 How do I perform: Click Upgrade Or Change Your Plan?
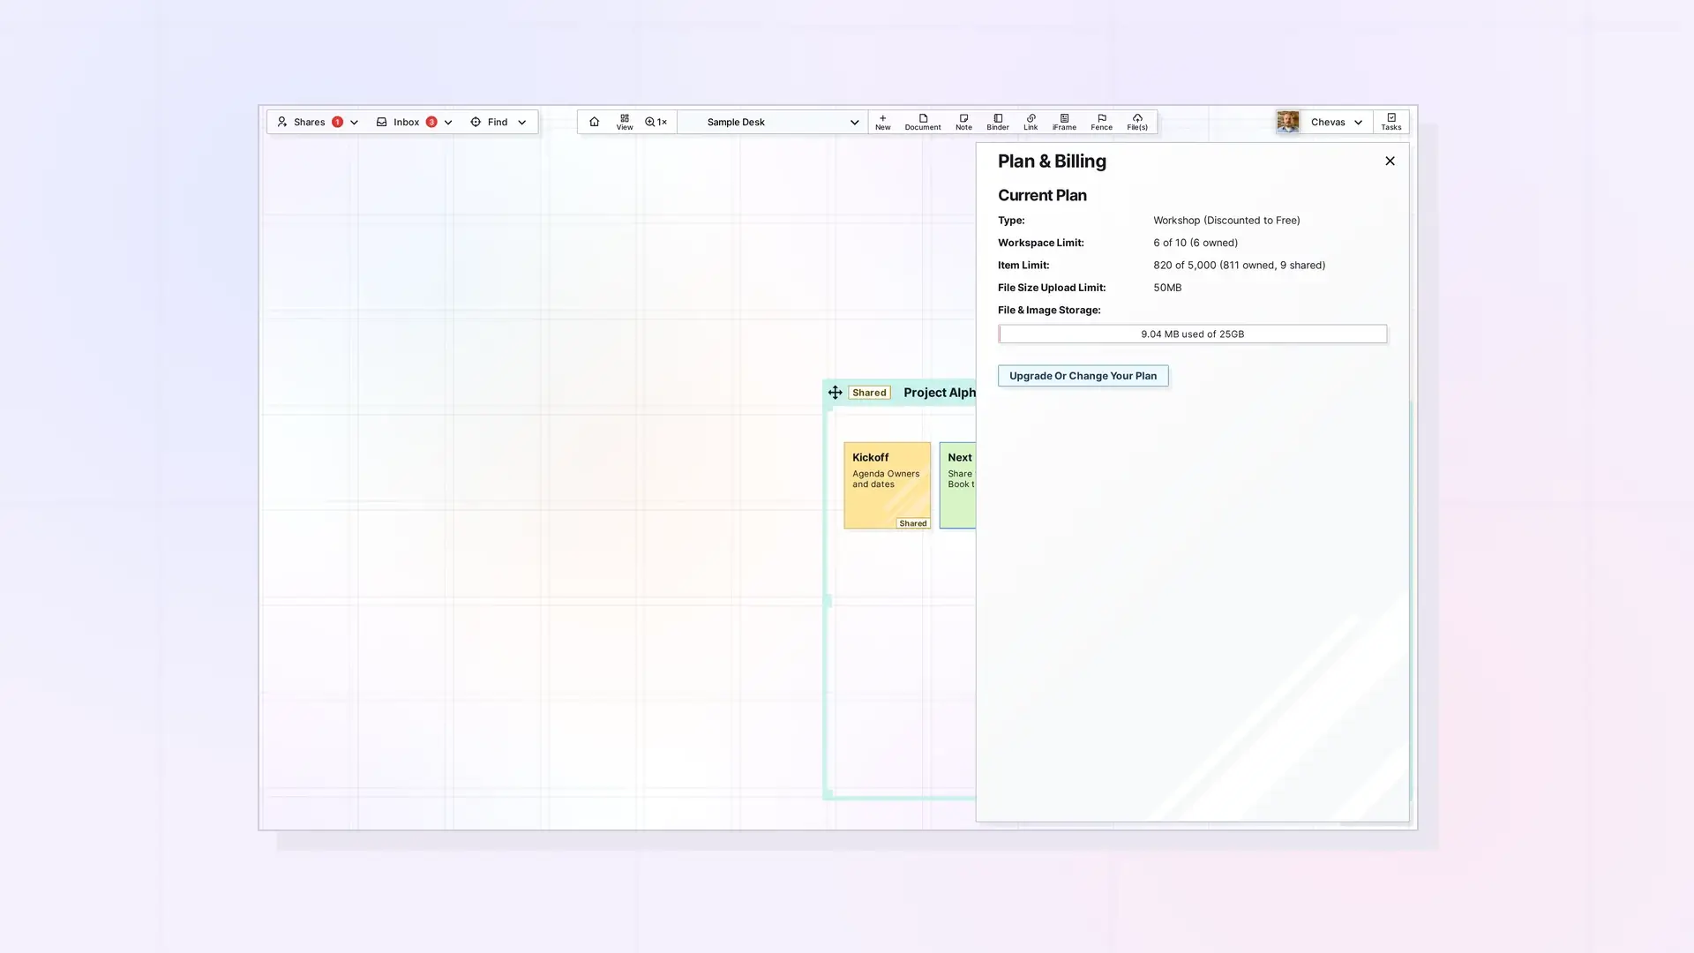click(1083, 376)
